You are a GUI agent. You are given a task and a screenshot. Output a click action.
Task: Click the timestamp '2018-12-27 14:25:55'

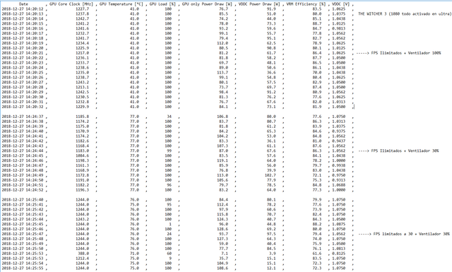(23, 268)
